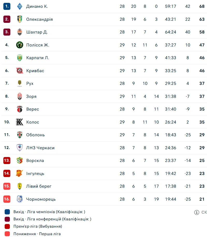Screen dimensions: 207x237
Task: Click the red rank 16 badge
Action: click(7, 199)
